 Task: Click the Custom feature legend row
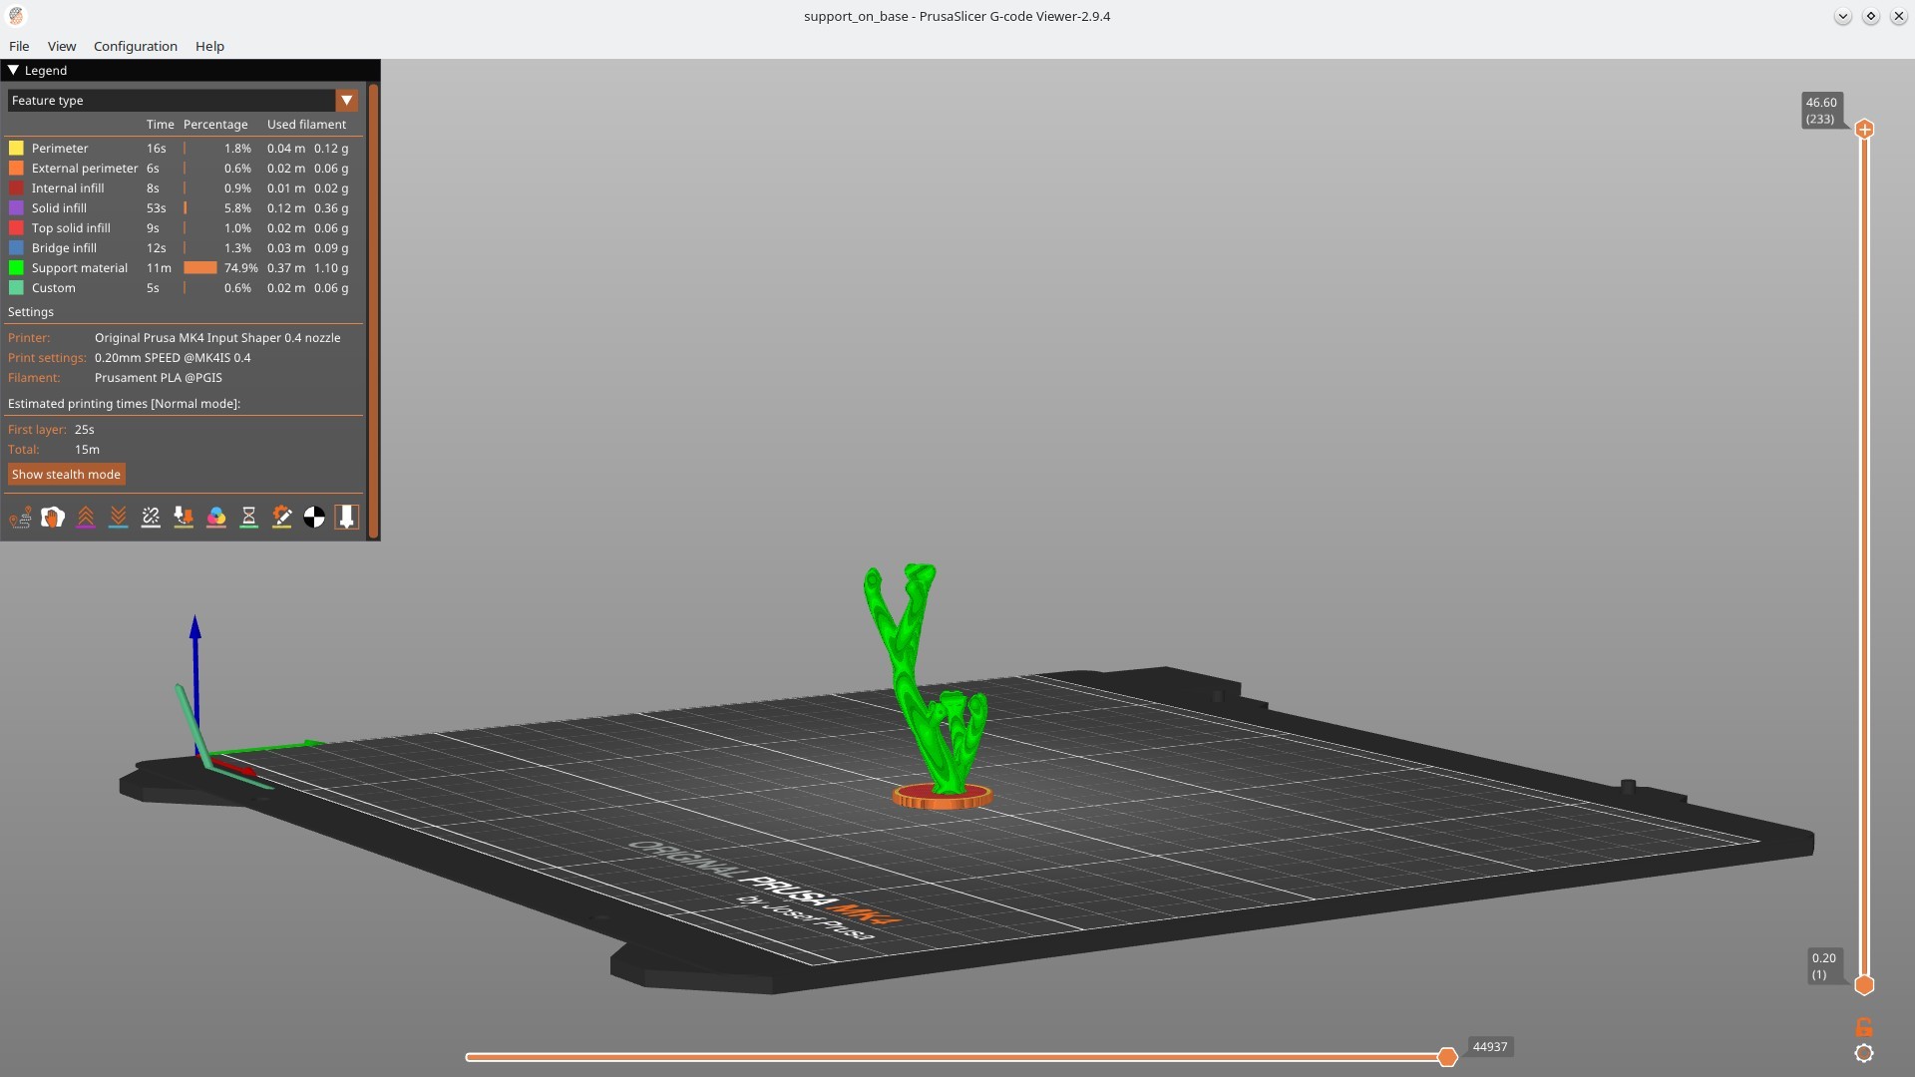coord(185,288)
